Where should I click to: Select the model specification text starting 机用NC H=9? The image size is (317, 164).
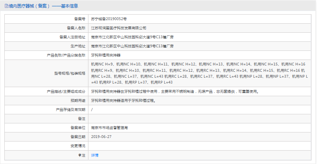point(199,73)
